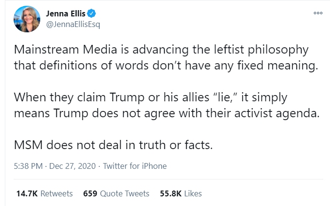Open Jenna Ellis profile avatar photo
The height and width of the screenshot is (206, 330).
[x=27, y=19]
